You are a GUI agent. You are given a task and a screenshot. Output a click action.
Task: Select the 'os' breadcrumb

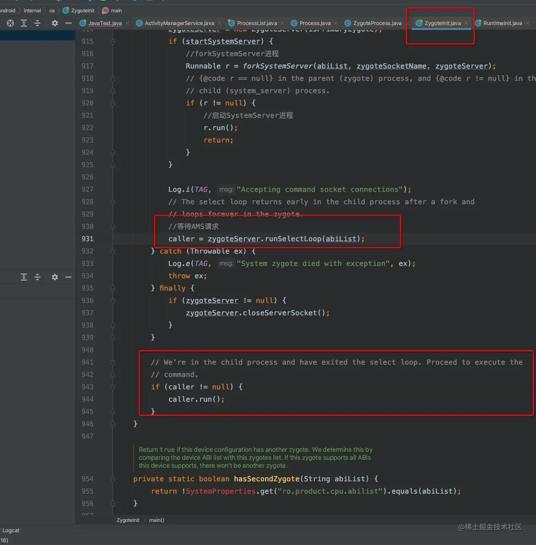click(x=52, y=11)
